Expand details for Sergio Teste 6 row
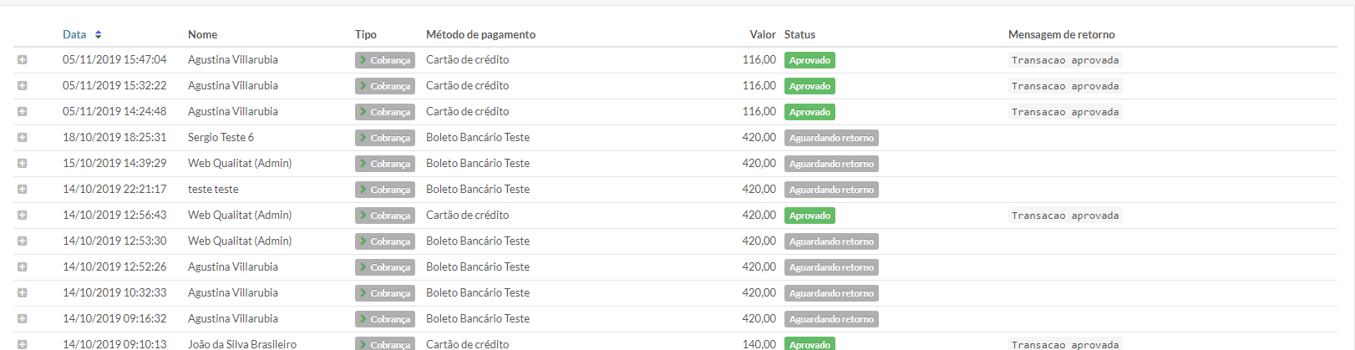Viewport: 1355px width, 350px height. (23, 138)
